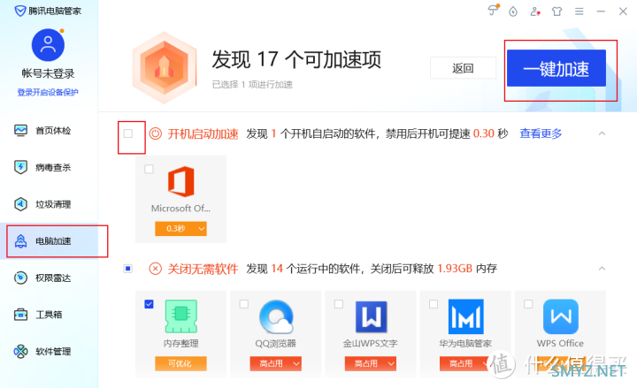
Task: Open the account icon with red dot
Action: coord(535,11)
